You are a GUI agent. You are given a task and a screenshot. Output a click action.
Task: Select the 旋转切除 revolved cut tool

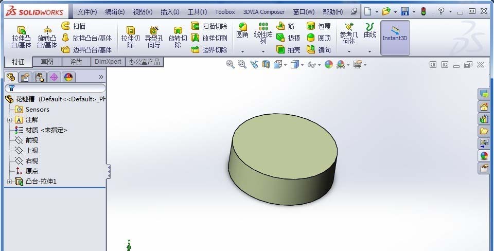(178, 37)
